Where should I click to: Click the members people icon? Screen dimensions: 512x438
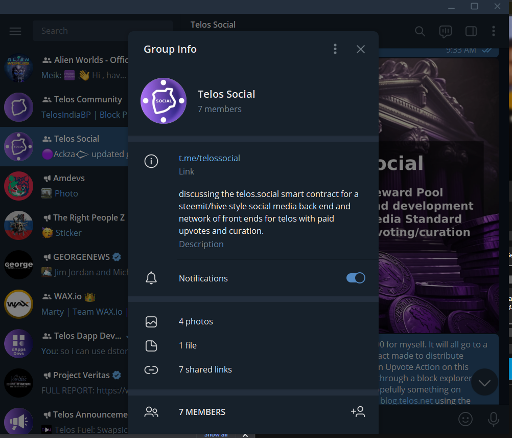tap(151, 412)
